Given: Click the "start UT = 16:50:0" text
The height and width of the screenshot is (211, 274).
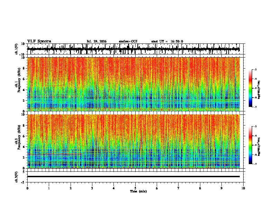Looking at the screenshot, I should 167,41.
